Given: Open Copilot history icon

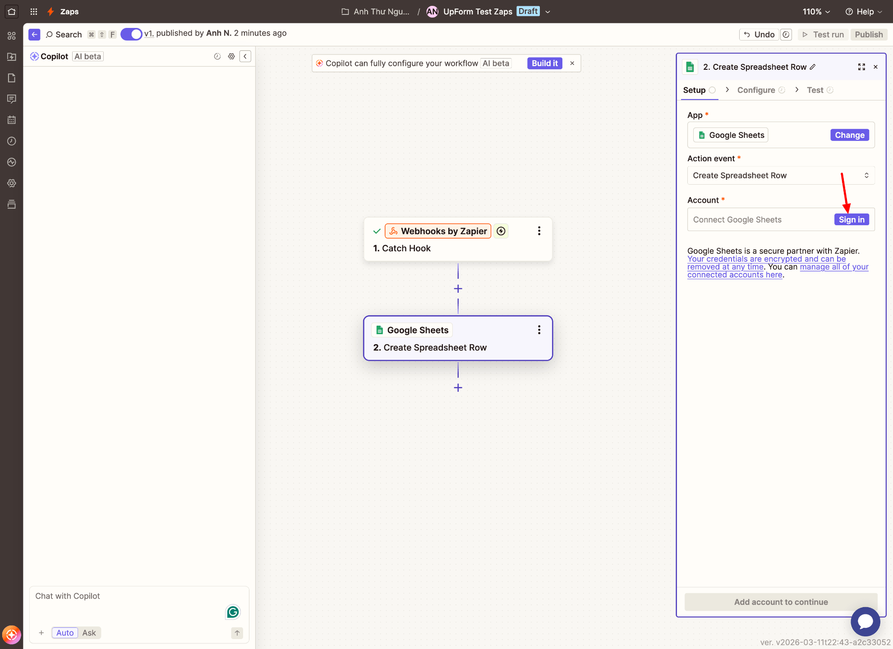Looking at the screenshot, I should click(217, 56).
